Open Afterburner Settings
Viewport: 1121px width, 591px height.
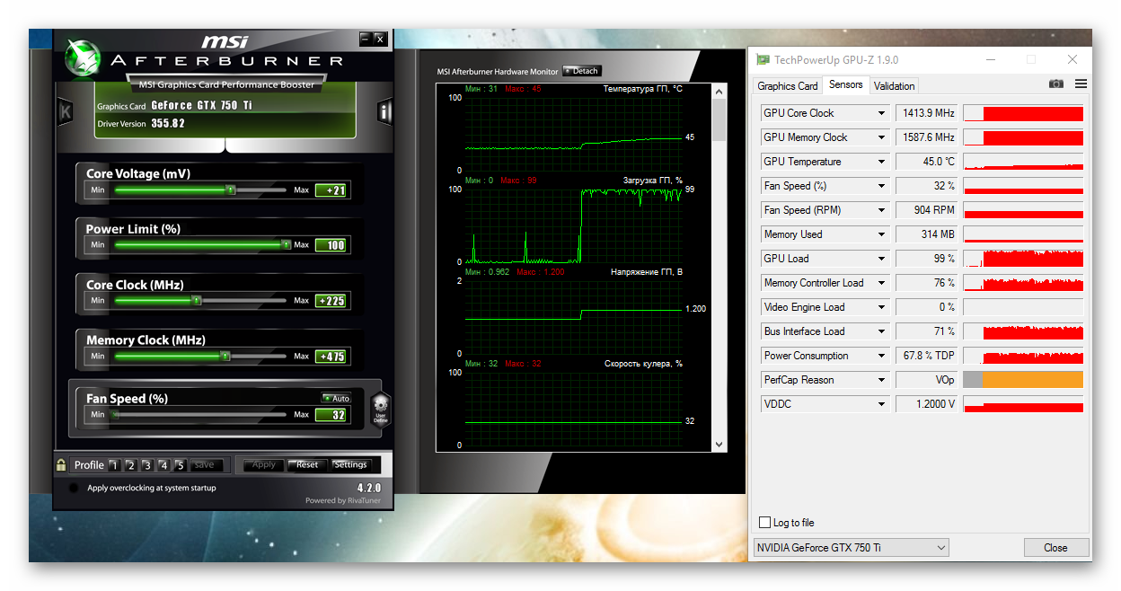(x=350, y=465)
